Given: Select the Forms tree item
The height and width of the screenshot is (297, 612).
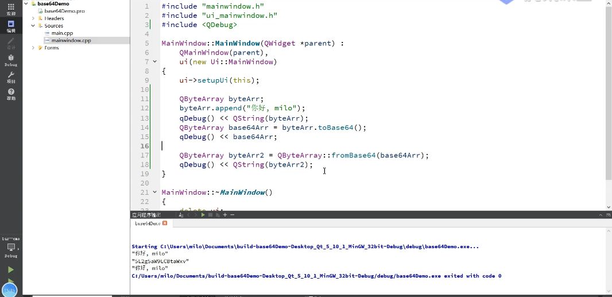Looking at the screenshot, I should click(52, 48).
